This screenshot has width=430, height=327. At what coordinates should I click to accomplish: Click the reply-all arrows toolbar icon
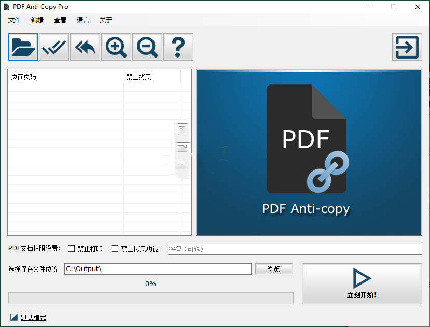[85, 47]
